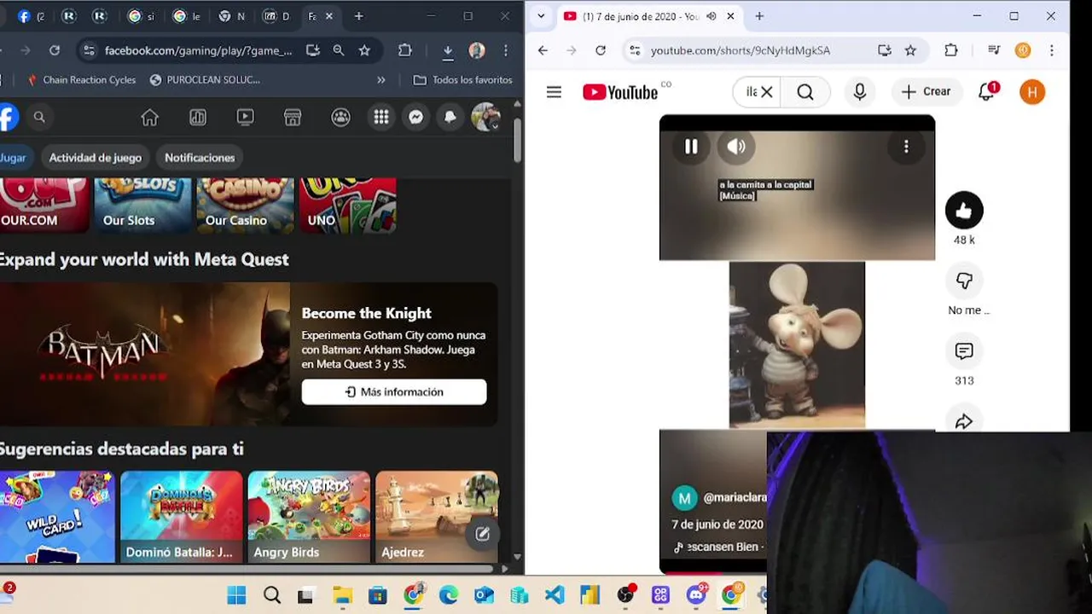Open Facebook notifications bell
Screen dimensions: 1092x614
(450, 118)
